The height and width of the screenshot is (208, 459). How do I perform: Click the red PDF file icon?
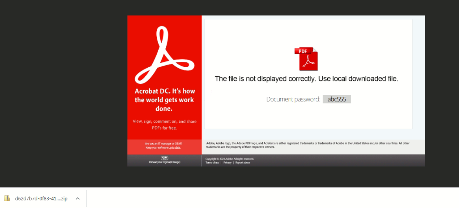pyautogui.click(x=306, y=59)
